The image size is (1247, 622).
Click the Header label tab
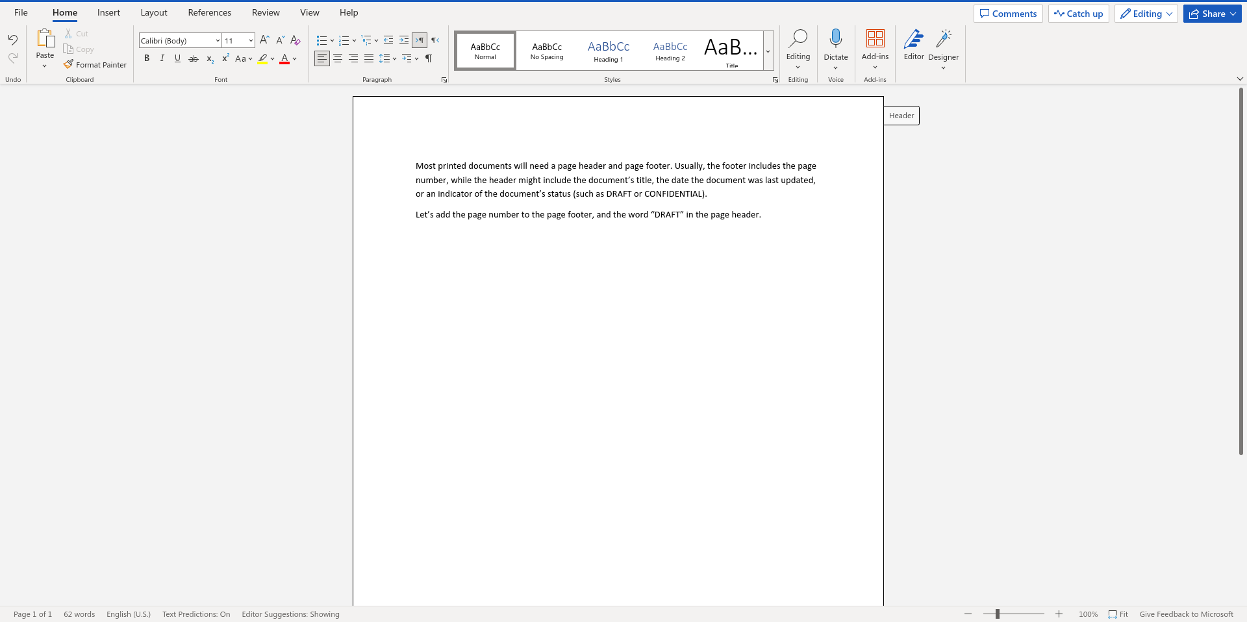pyautogui.click(x=901, y=116)
